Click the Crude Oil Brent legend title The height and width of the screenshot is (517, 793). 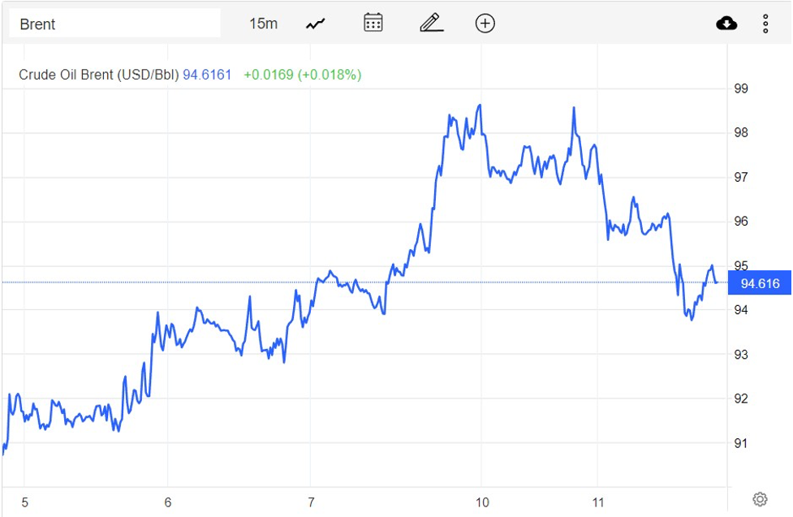[98, 75]
